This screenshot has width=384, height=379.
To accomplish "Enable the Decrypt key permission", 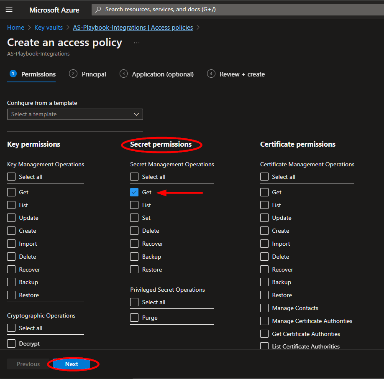I will coord(11,343).
